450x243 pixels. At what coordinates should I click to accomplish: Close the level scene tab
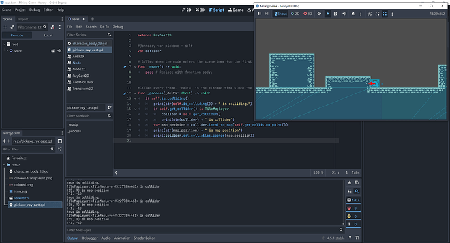[x=83, y=19]
